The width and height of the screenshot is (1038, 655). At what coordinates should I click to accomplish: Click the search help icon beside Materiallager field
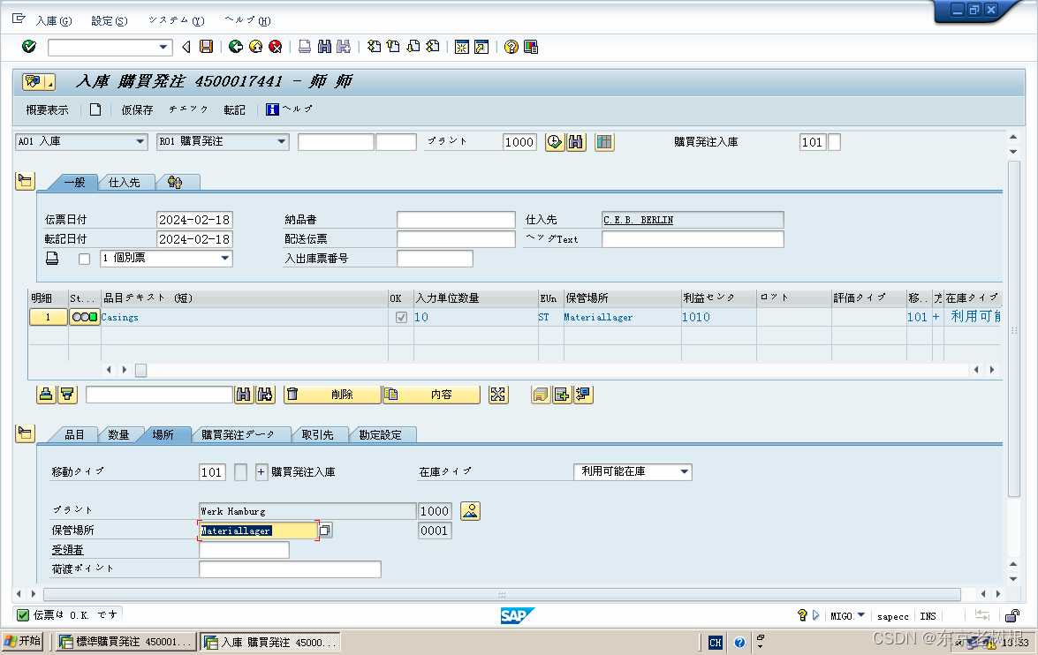pyautogui.click(x=325, y=530)
